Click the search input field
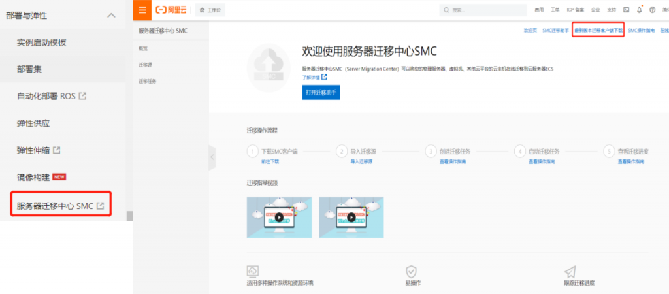Screen dimensions: 669x294 (483, 10)
